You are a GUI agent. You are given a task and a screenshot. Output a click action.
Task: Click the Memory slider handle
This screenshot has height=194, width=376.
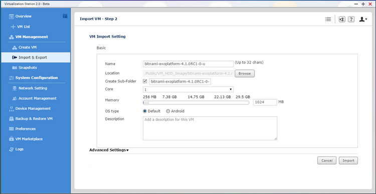pos(146,102)
